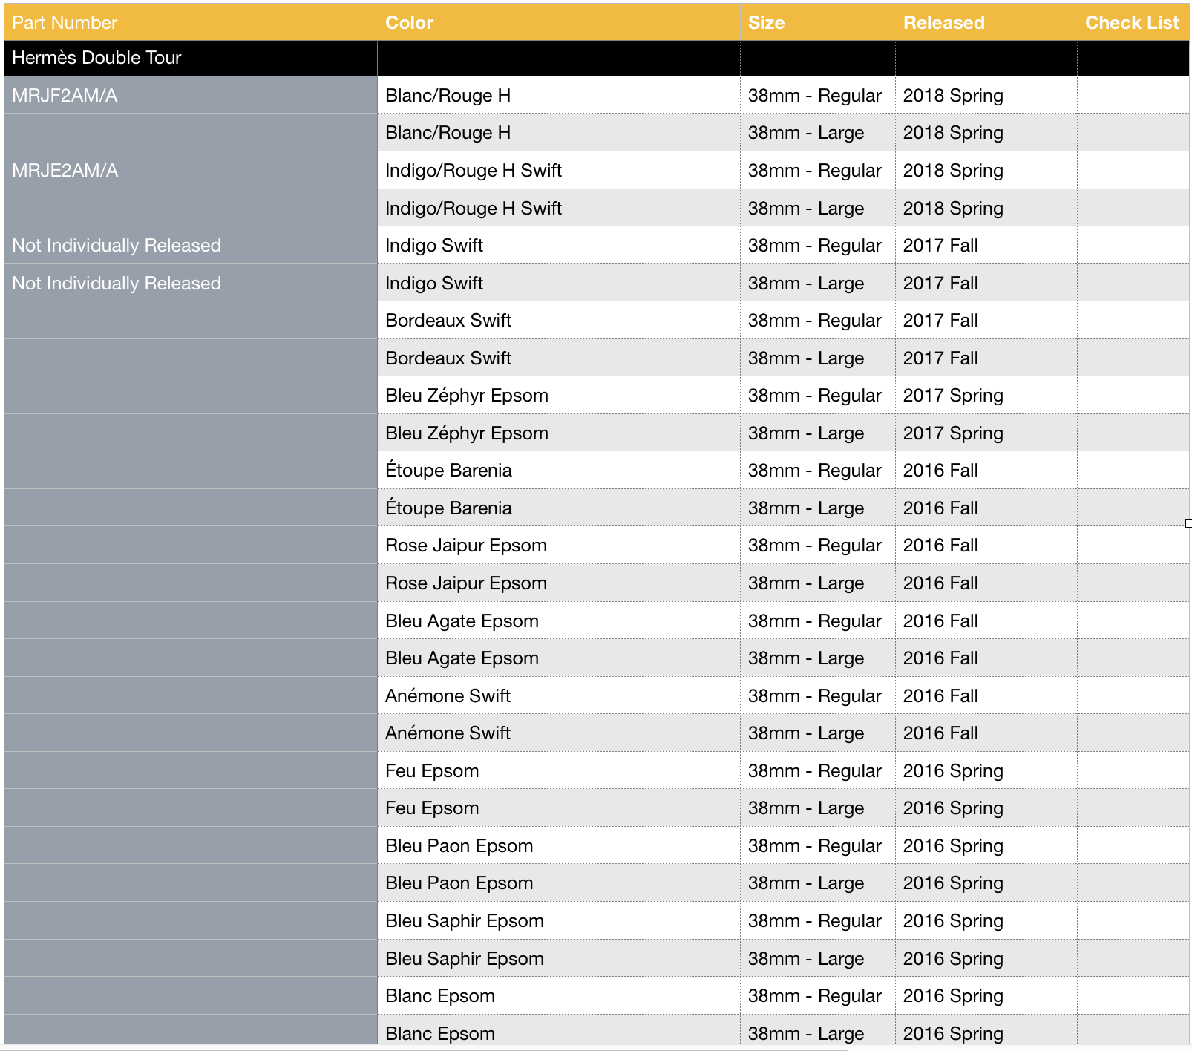Screen dimensions: 1192x1051
Task: Select 38mm - Regular size for Rose Jaipur Epsom
Action: (814, 546)
